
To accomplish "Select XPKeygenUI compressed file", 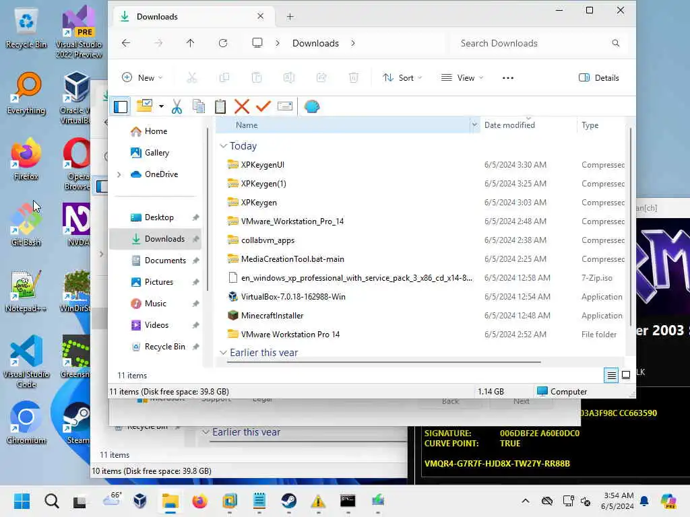I will point(262,165).
